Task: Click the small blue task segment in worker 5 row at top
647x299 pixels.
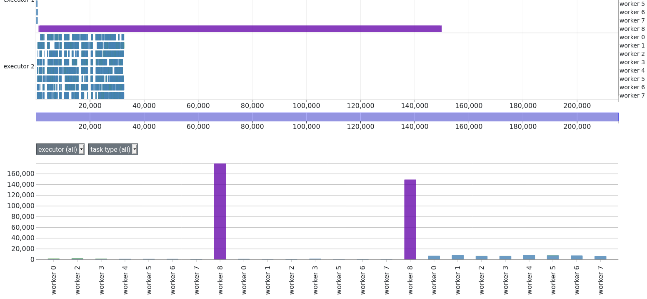Action: tap(37, 4)
